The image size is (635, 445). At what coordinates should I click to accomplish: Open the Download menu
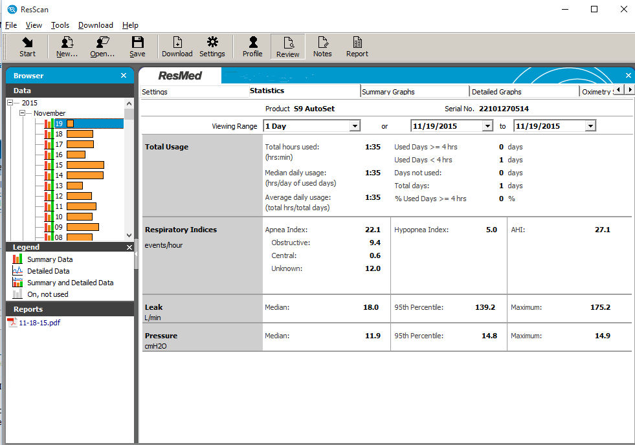pyautogui.click(x=96, y=25)
